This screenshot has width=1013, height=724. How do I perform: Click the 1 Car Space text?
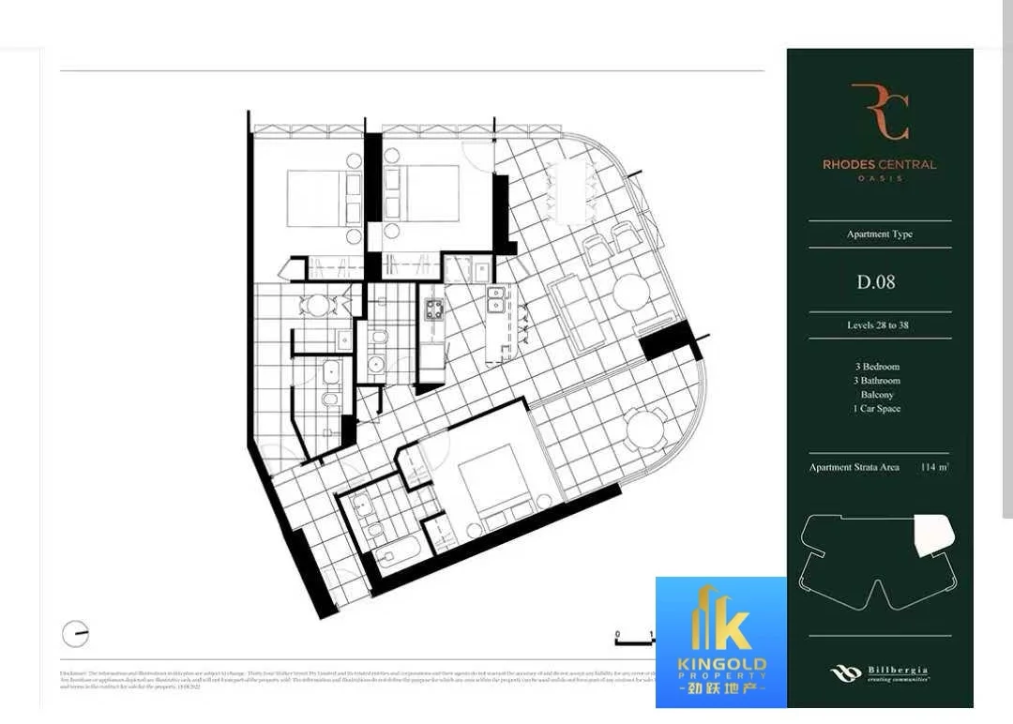point(877,409)
